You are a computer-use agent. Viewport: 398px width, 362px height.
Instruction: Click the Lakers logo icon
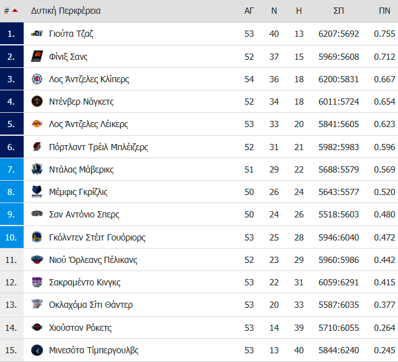click(x=37, y=124)
